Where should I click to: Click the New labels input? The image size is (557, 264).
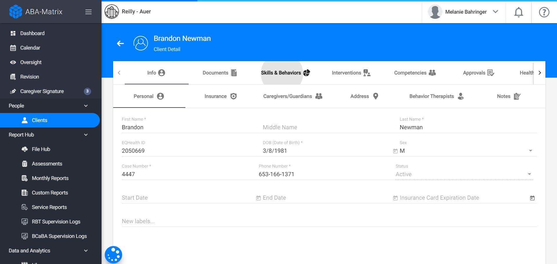(329, 221)
